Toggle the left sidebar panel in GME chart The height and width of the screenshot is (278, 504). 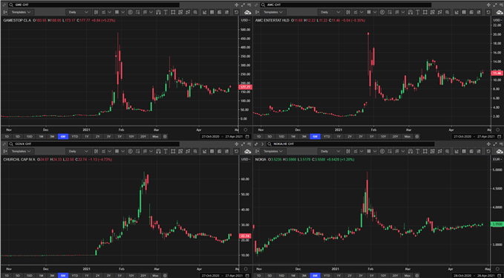4,12
